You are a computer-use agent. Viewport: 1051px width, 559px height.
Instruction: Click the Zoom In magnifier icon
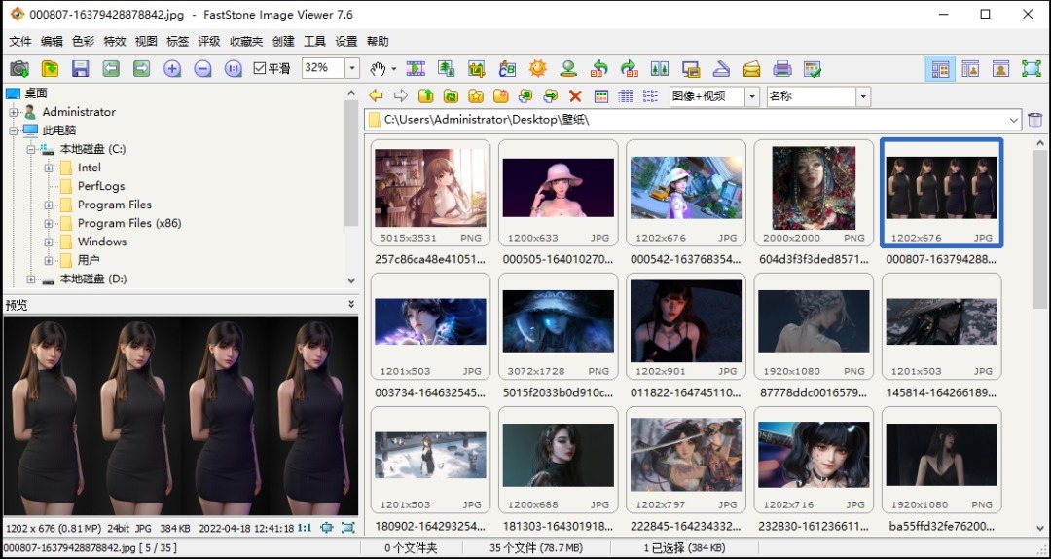point(172,69)
